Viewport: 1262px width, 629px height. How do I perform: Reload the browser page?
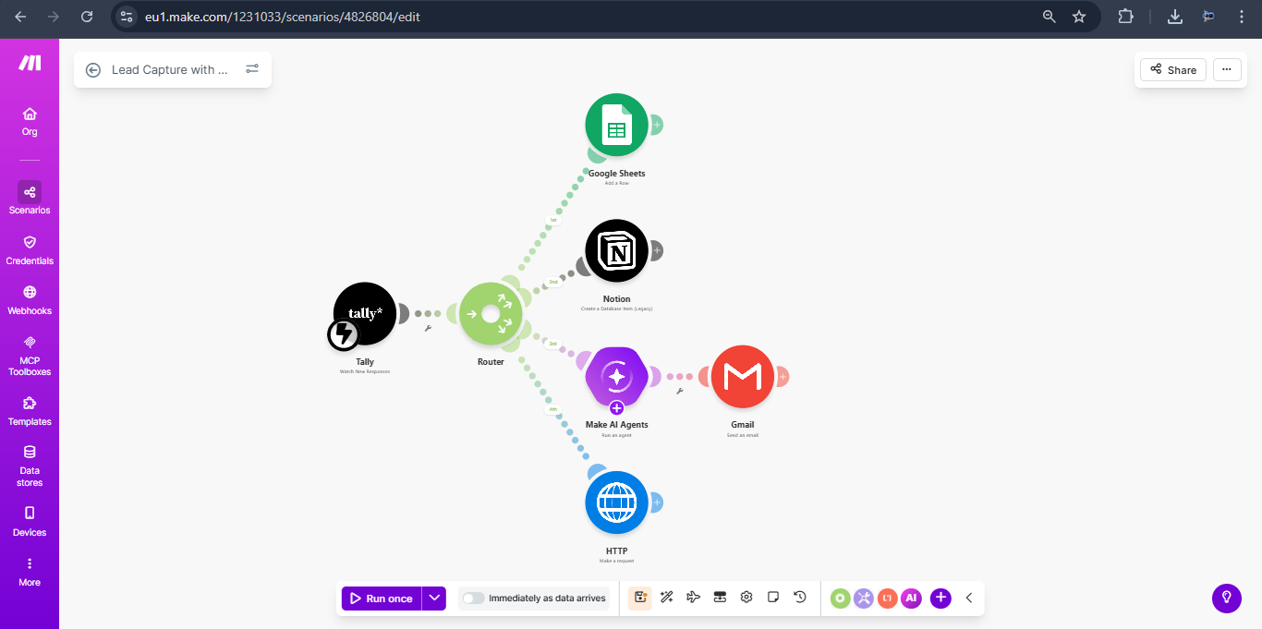(x=87, y=17)
